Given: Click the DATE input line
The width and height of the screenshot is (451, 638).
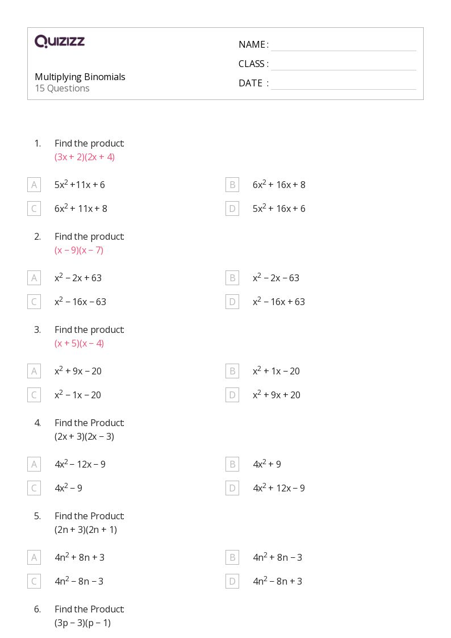Looking at the screenshot, I should pyautogui.click(x=343, y=84).
